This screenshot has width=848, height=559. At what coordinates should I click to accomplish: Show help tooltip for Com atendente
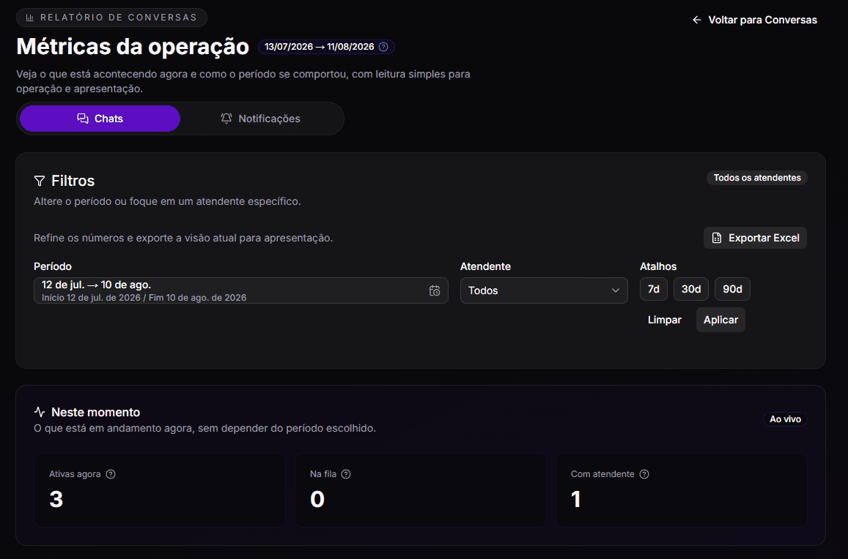click(x=644, y=474)
